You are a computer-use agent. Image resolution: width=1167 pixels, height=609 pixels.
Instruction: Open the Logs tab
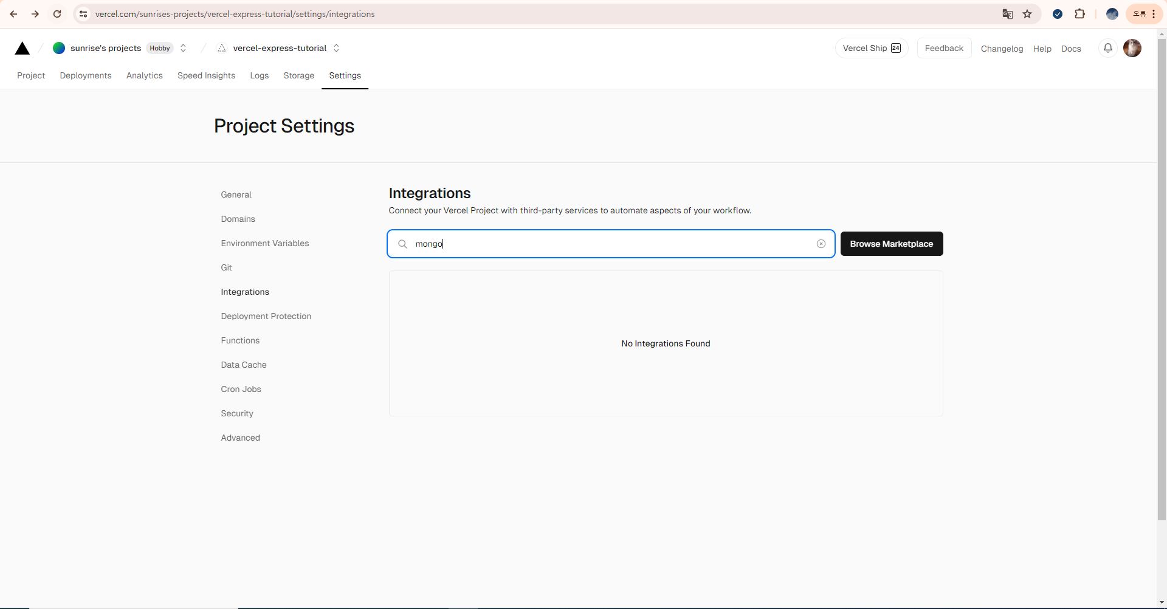coord(260,75)
